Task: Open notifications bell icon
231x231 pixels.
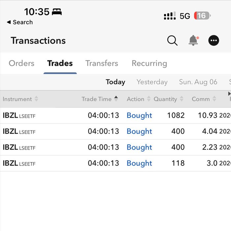Action: pyautogui.click(x=193, y=41)
